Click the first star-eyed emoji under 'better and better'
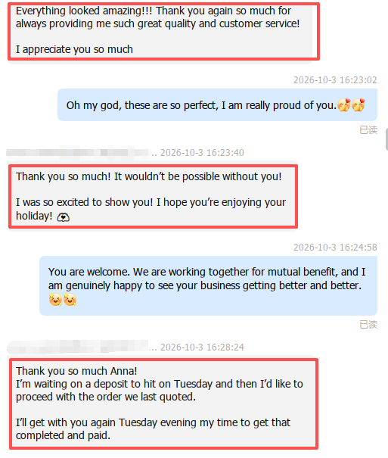Image resolution: width=388 pixels, height=458 pixels. pyautogui.click(x=55, y=299)
